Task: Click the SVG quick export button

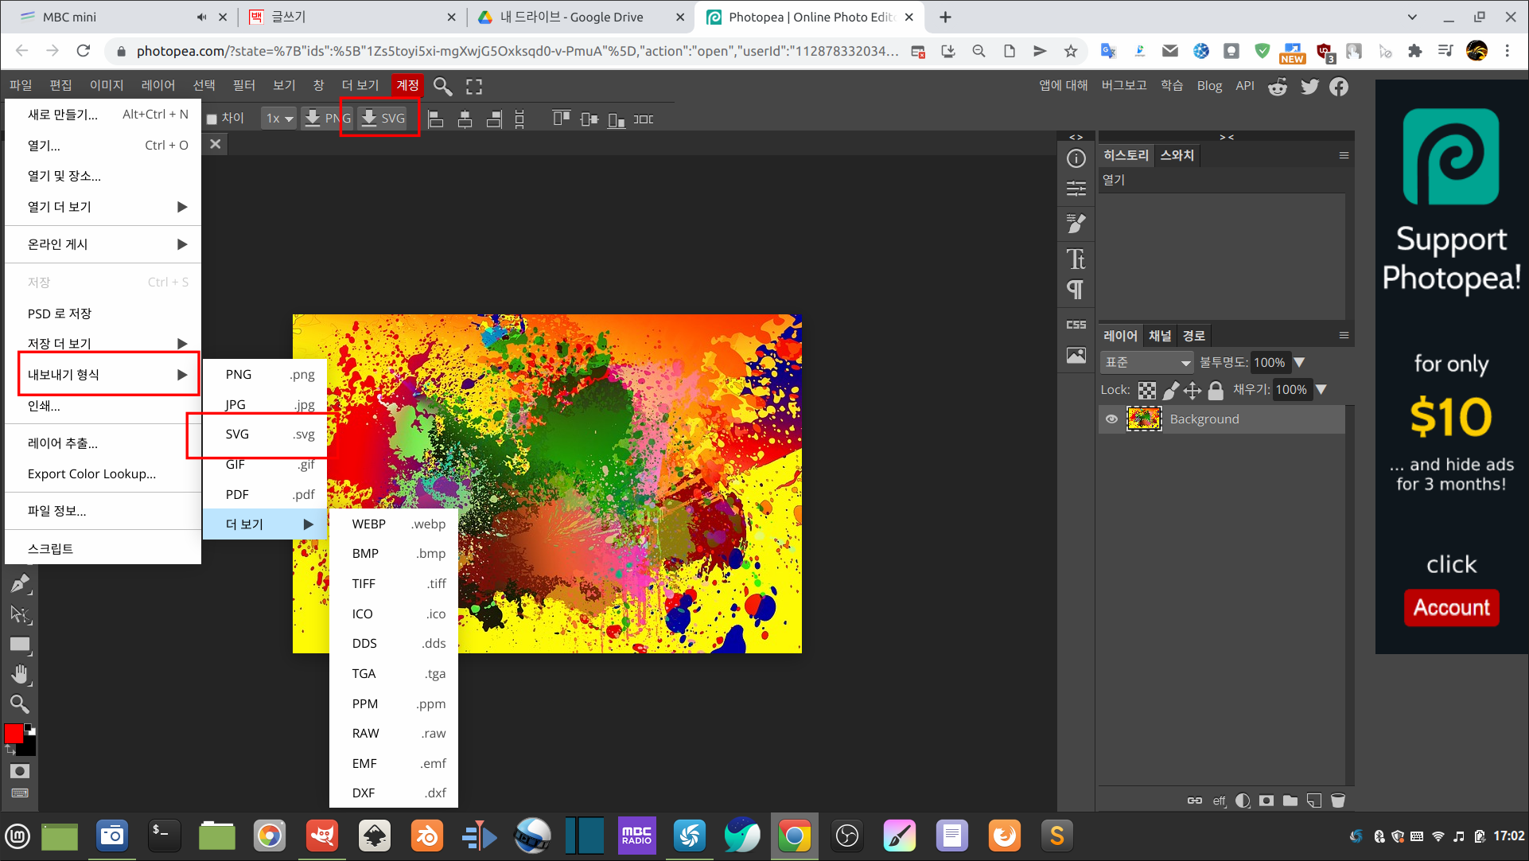Action: (x=383, y=118)
